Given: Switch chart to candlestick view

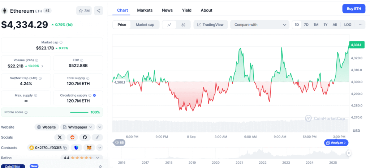Looking at the screenshot, I should click(183, 25).
